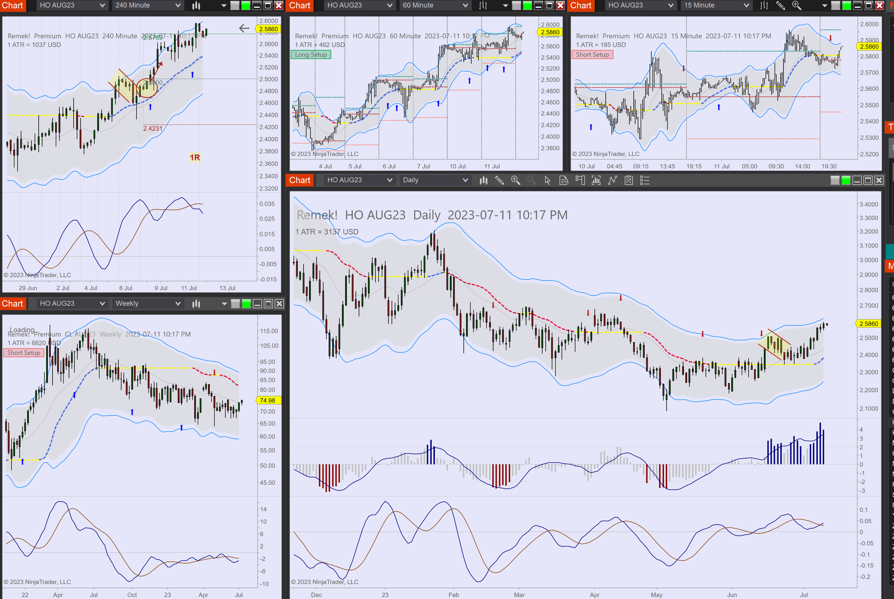
Task: Click the Short Setup label on 15 Minute chart
Action: click(x=592, y=55)
